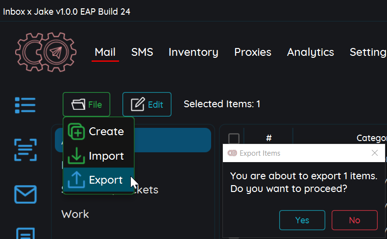The width and height of the screenshot is (387, 239).
Task: Switch to the Analytics tab
Action: (311, 52)
